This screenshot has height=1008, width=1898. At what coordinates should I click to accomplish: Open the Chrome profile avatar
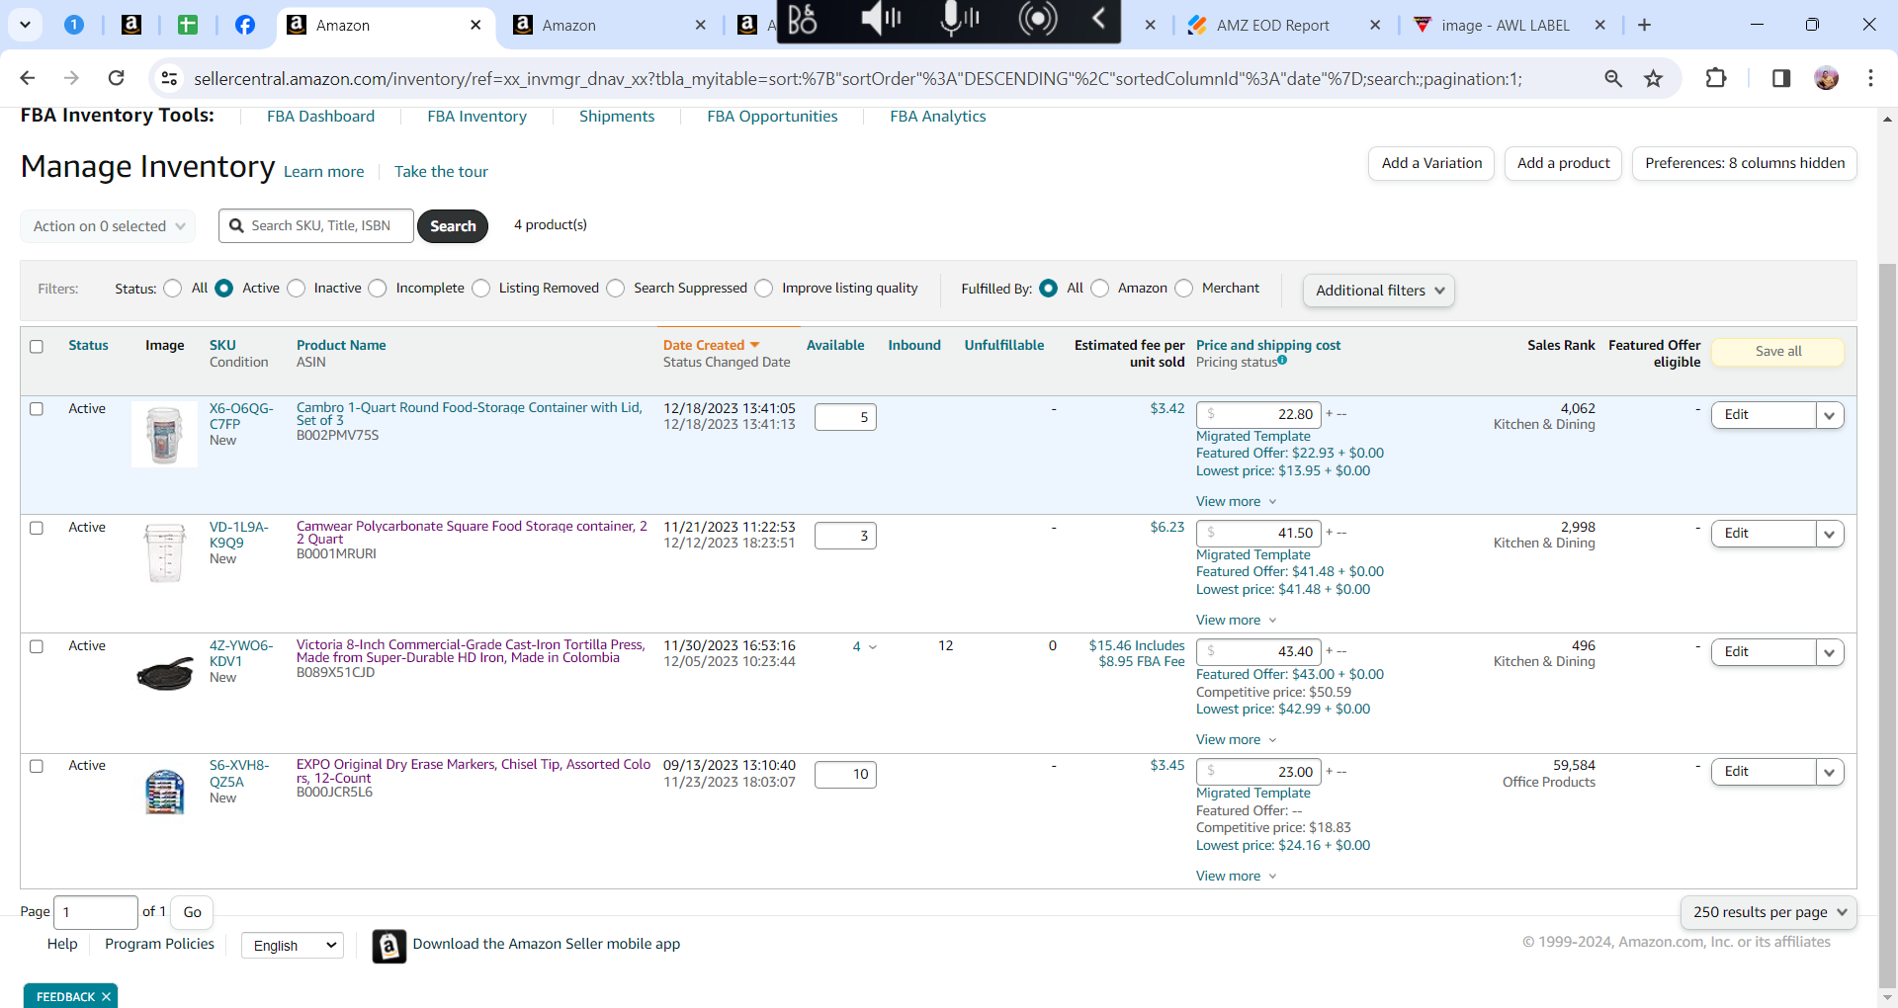tap(1827, 78)
